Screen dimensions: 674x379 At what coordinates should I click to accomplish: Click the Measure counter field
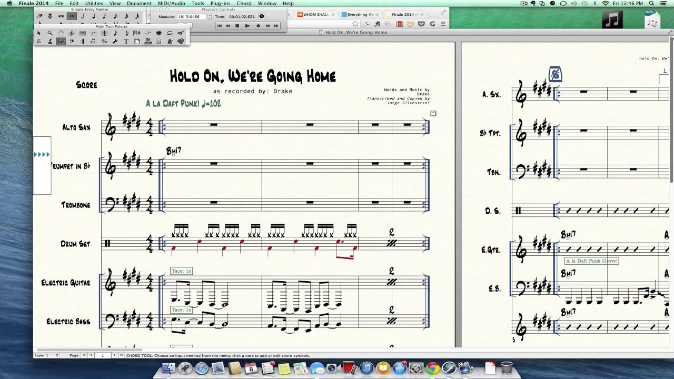(x=192, y=17)
